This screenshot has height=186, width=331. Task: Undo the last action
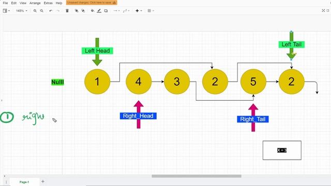[x=51, y=11]
